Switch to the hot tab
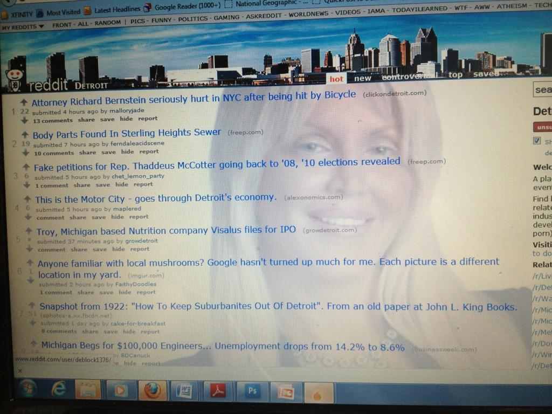 pyautogui.click(x=336, y=79)
